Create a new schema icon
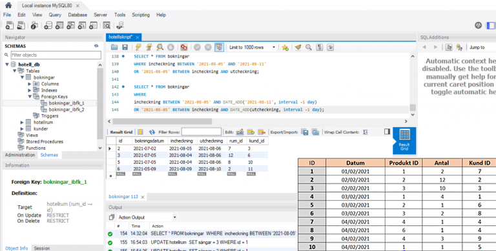Screen dimensions: 496x251 48,26
